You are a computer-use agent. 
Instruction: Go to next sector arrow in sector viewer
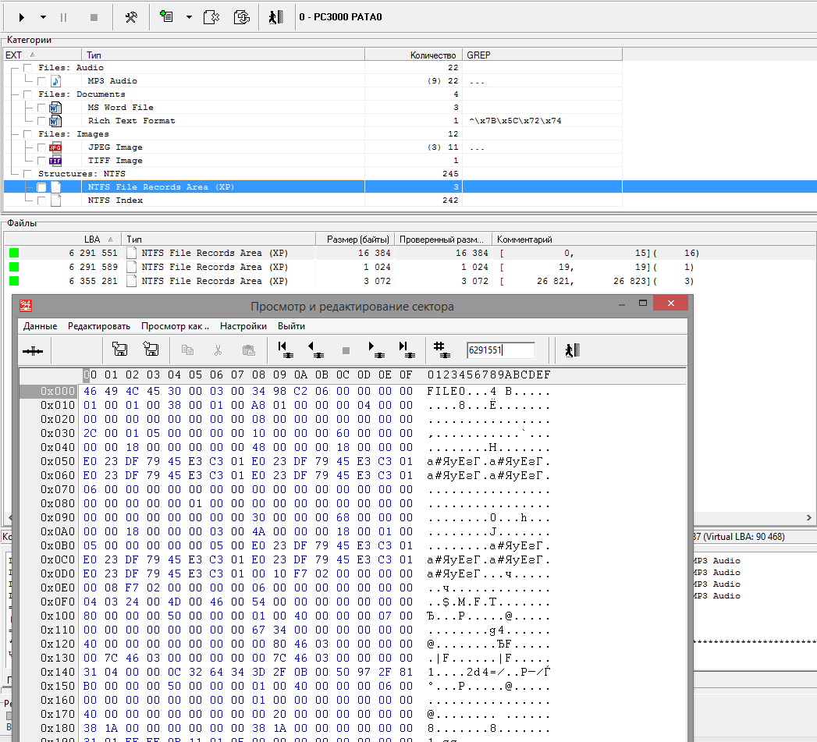tap(376, 350)
